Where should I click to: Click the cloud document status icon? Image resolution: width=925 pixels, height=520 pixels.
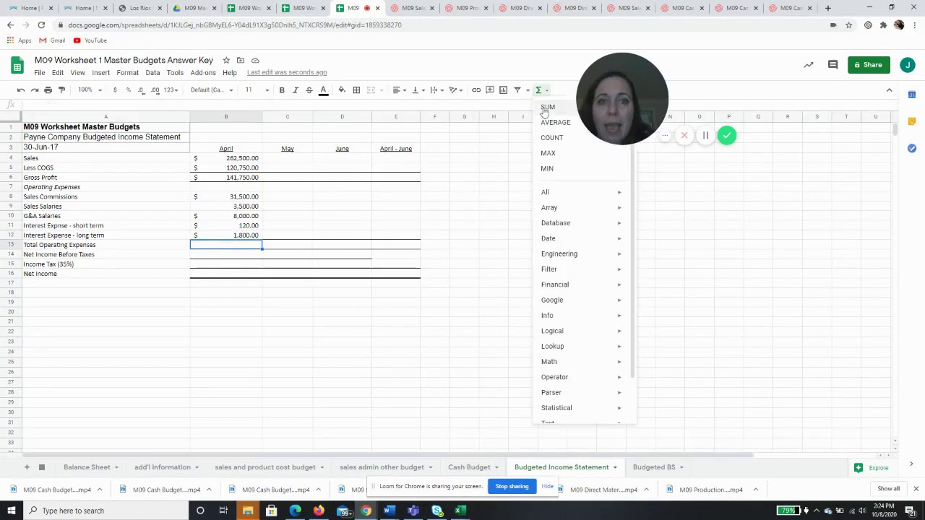(x=255, y=60)
